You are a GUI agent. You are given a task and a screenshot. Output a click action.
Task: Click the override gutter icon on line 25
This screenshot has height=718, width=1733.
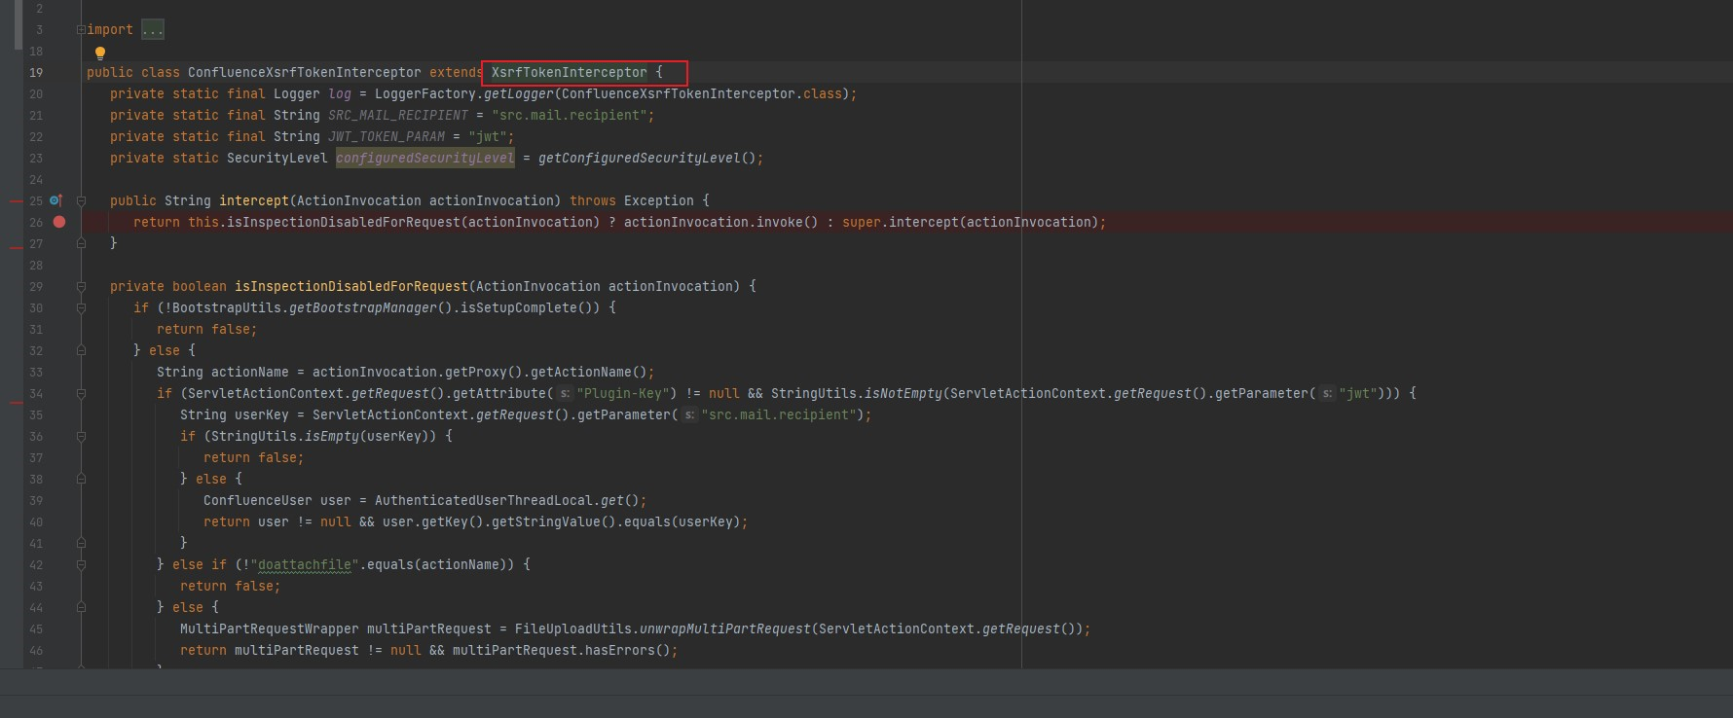click(55, 200)
